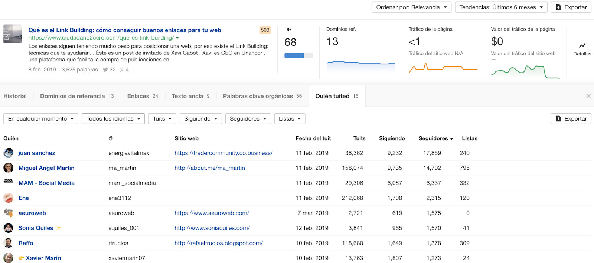This screenshot has height=263, width=594.
Task: Expand the En cualquier momento filter
Action: click(41, 119)
